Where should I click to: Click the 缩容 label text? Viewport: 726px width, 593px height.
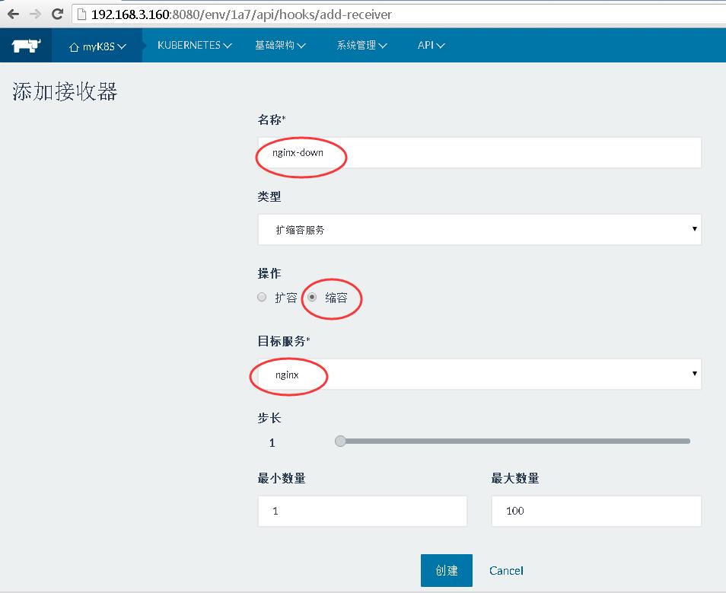[336, 298]
